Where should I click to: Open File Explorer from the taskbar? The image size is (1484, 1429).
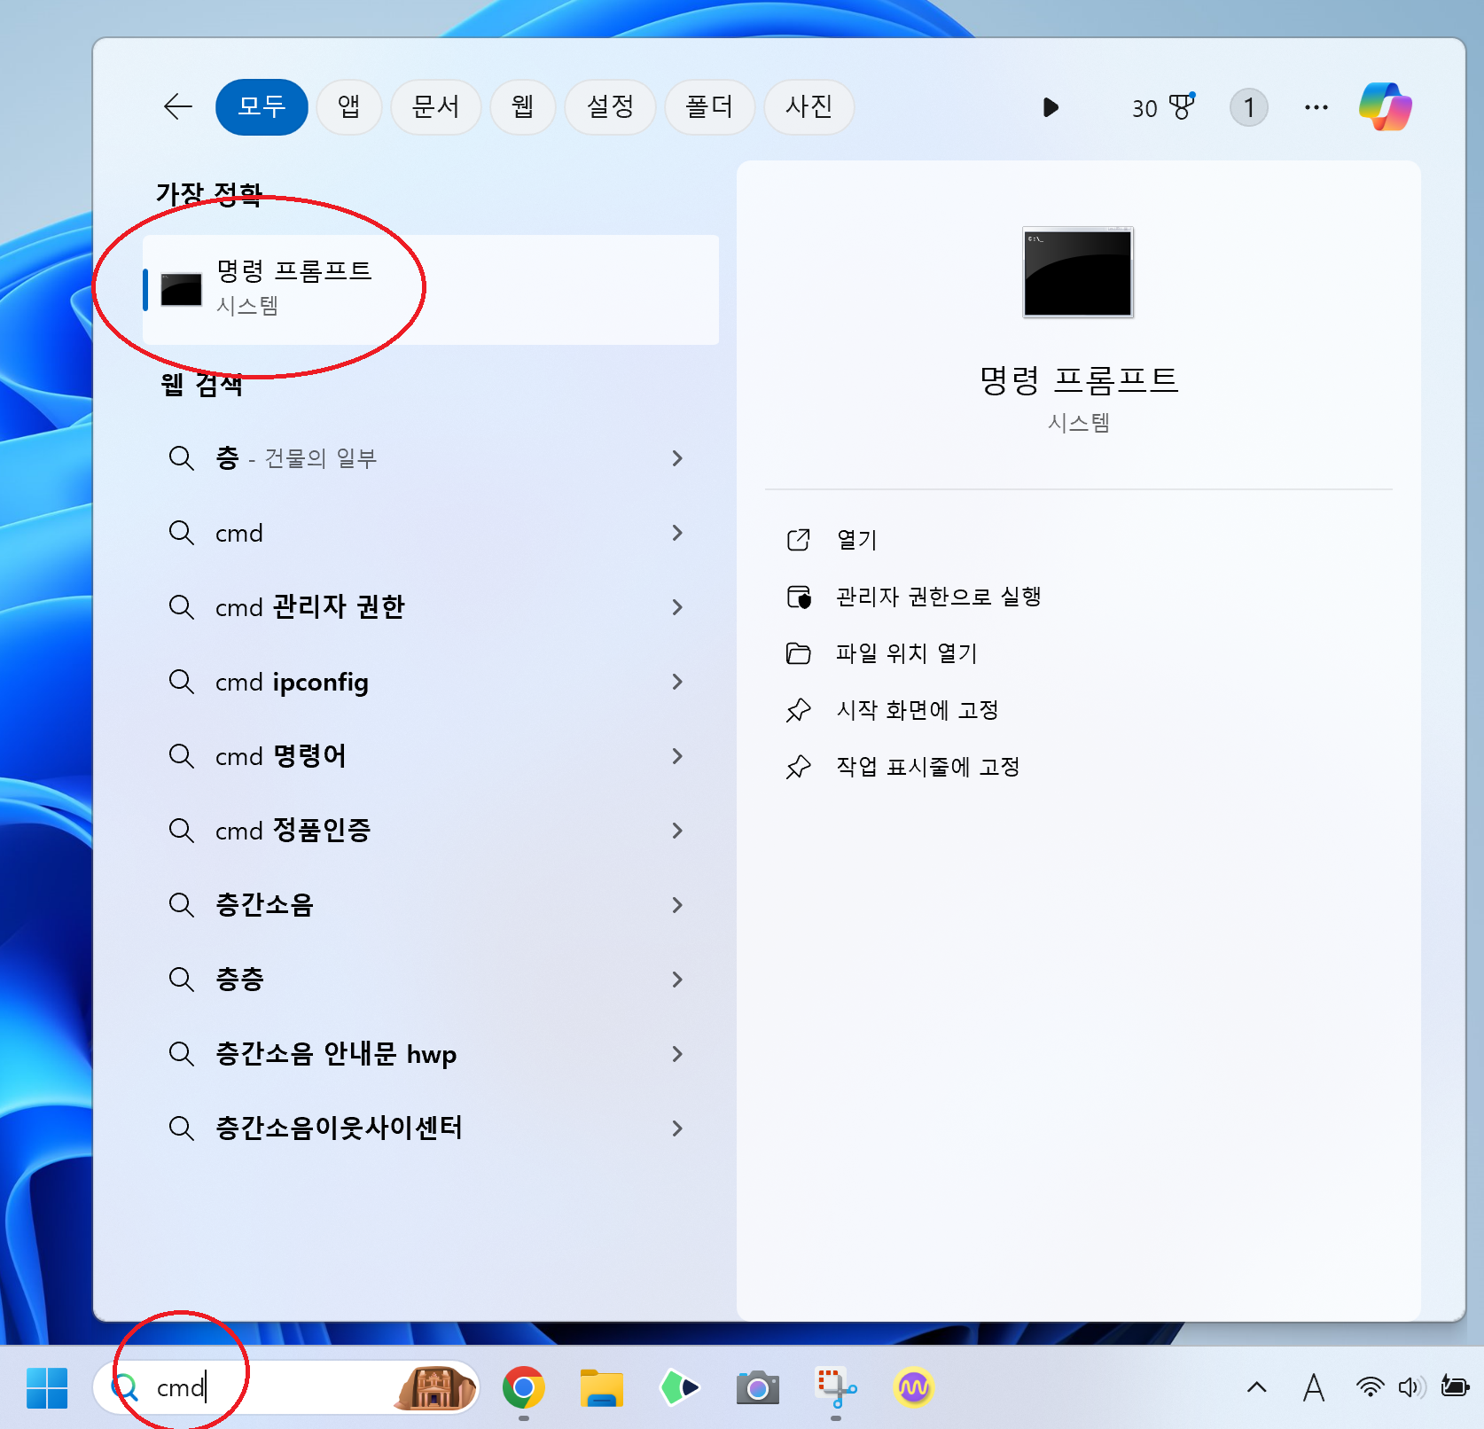coord(602,1387)
